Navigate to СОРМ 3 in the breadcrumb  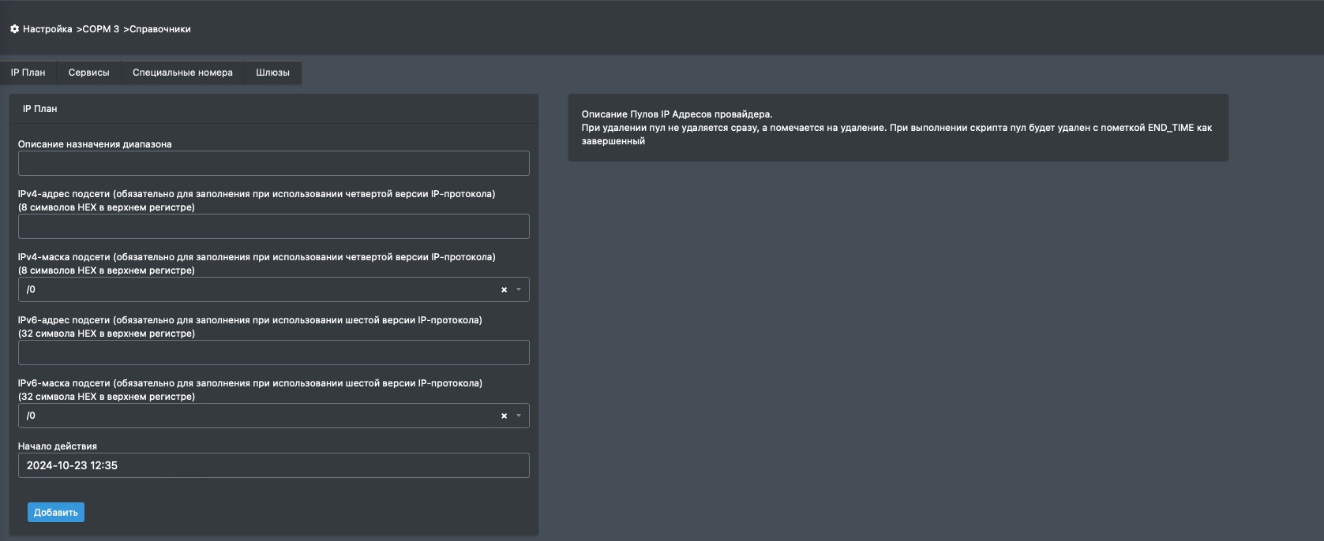(x=100, y=29)
